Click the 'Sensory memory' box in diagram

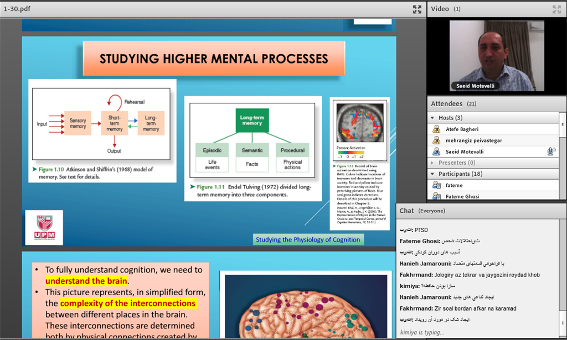[78, 123]
